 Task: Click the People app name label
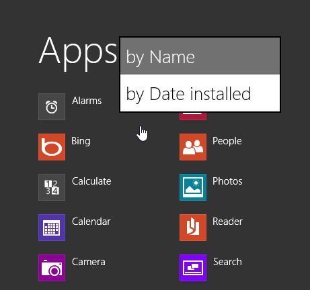(x=227, y=142)
